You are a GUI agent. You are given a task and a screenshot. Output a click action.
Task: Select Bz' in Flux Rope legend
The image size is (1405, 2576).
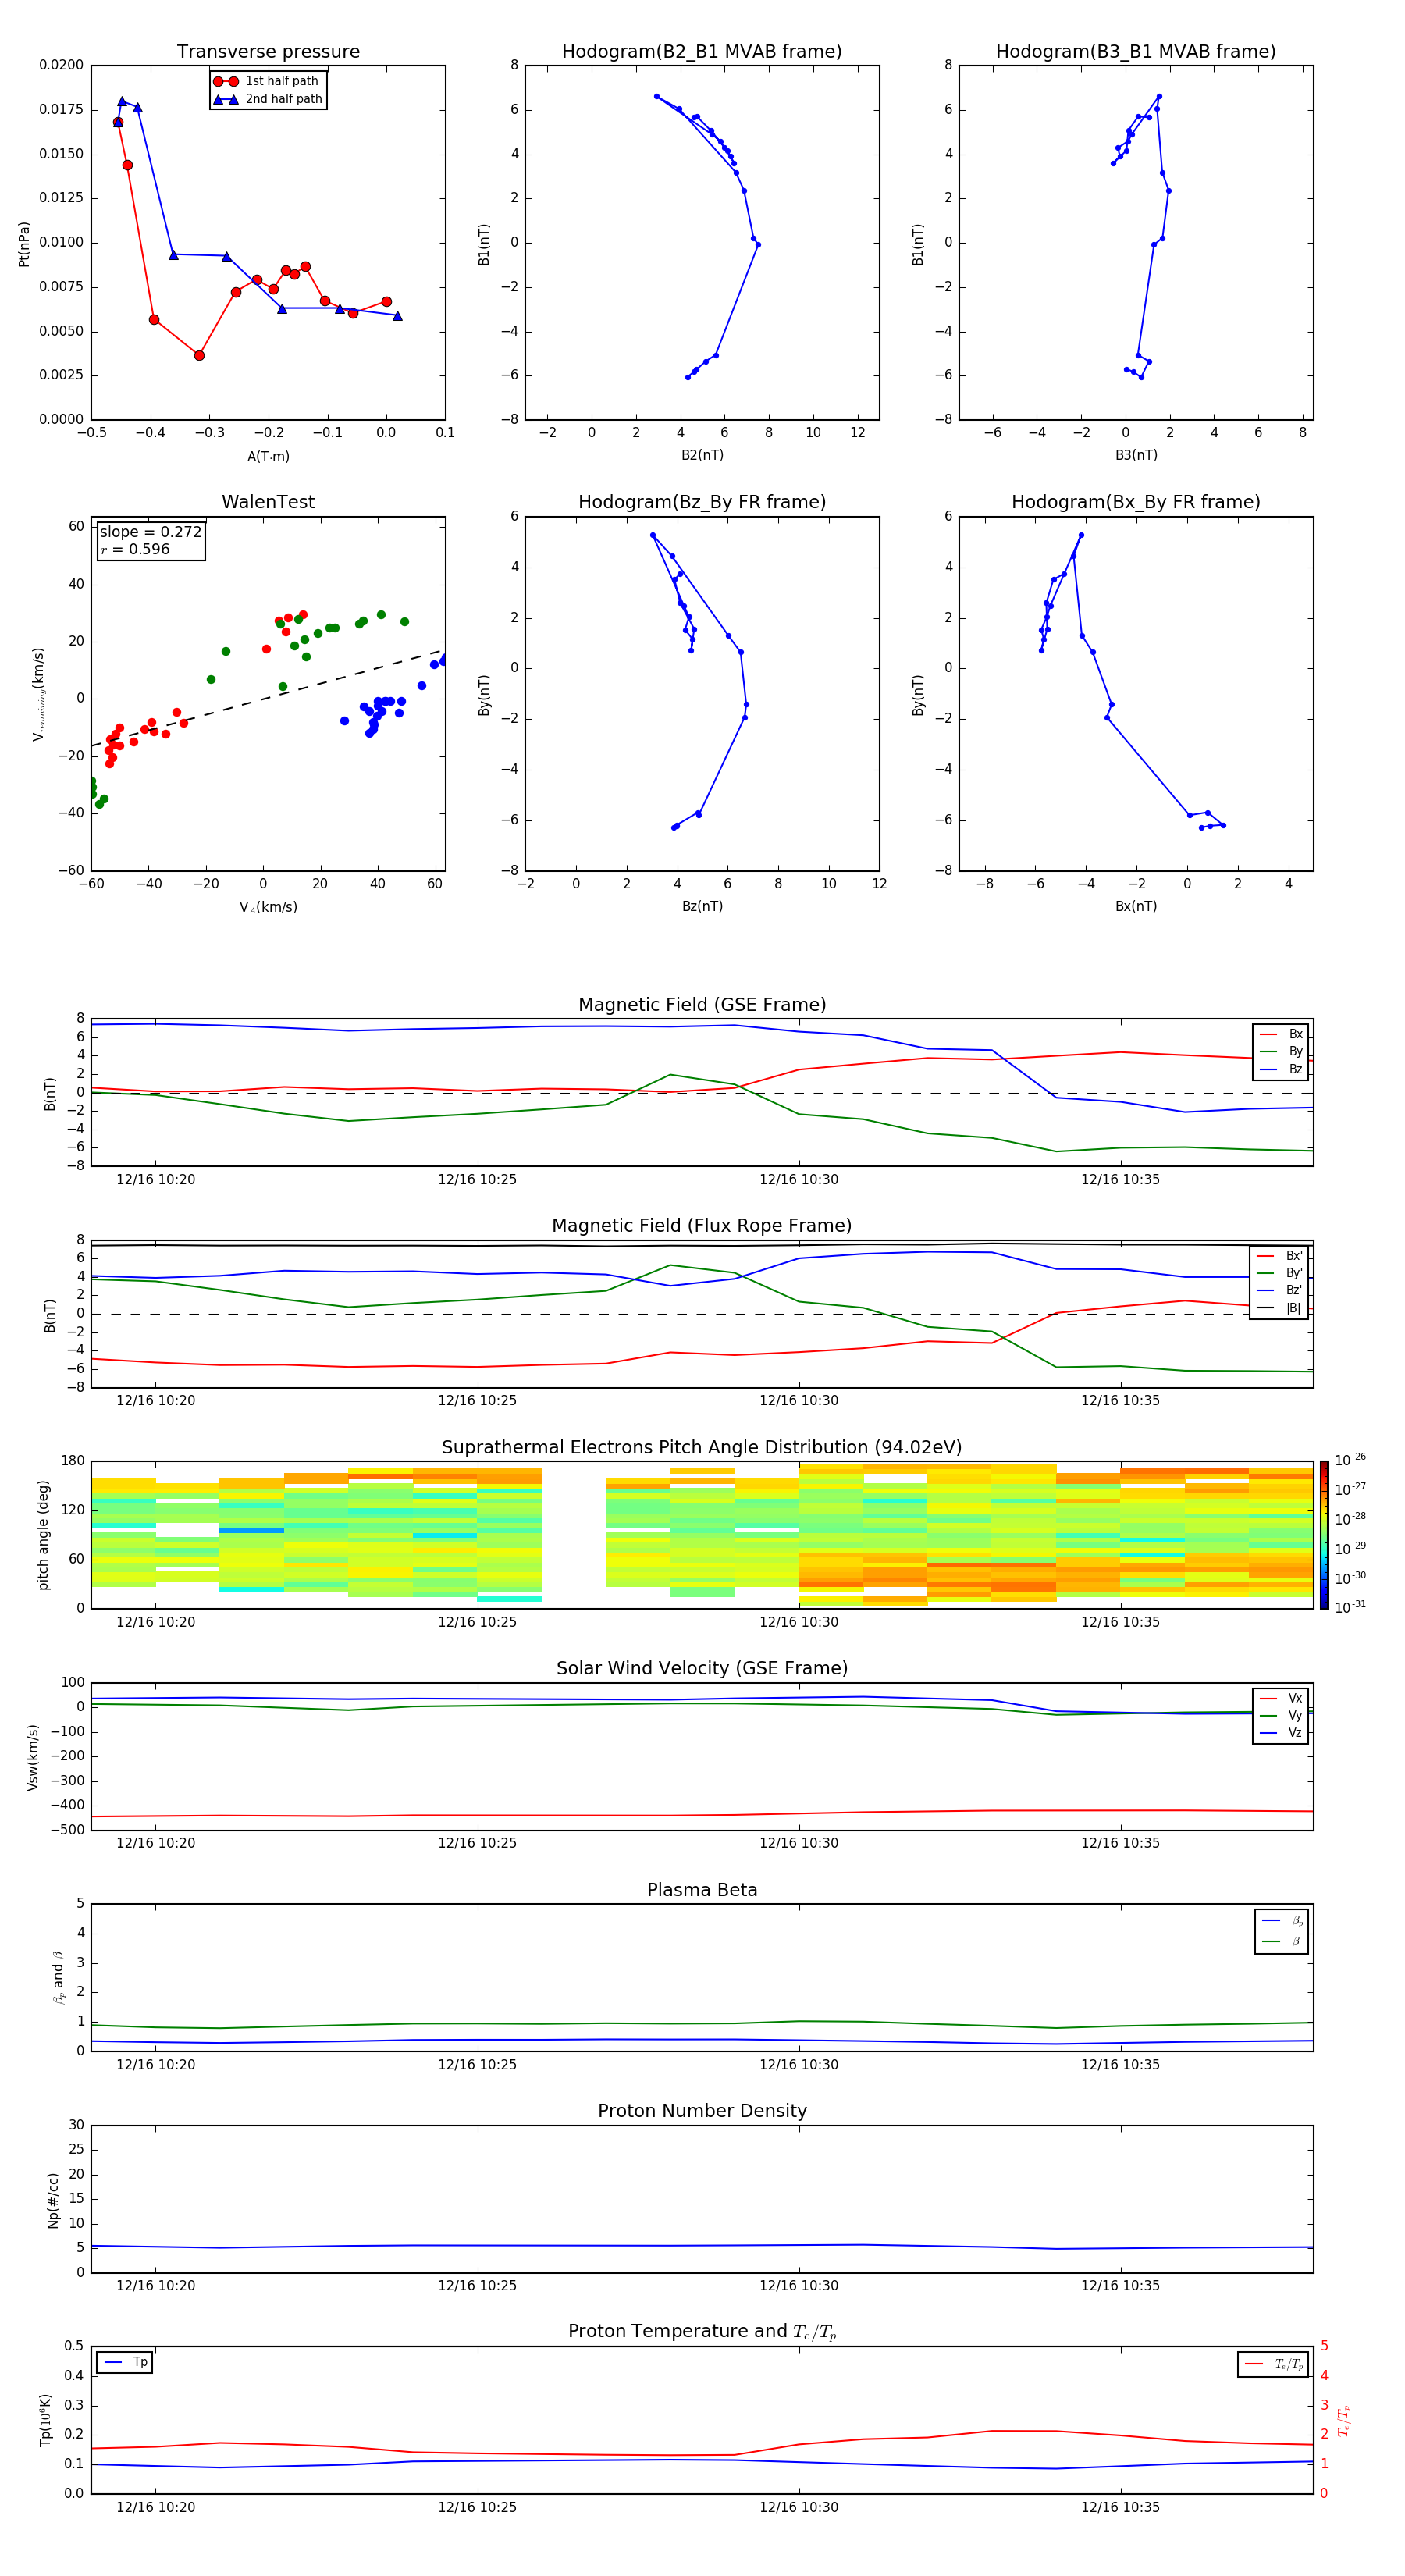click(x=1279, y=1290)
